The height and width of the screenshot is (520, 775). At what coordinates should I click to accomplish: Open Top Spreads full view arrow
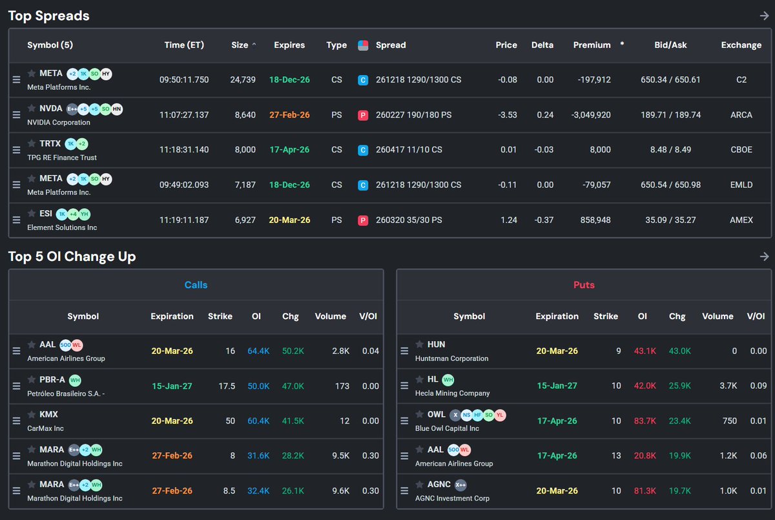tap(764, 16)
